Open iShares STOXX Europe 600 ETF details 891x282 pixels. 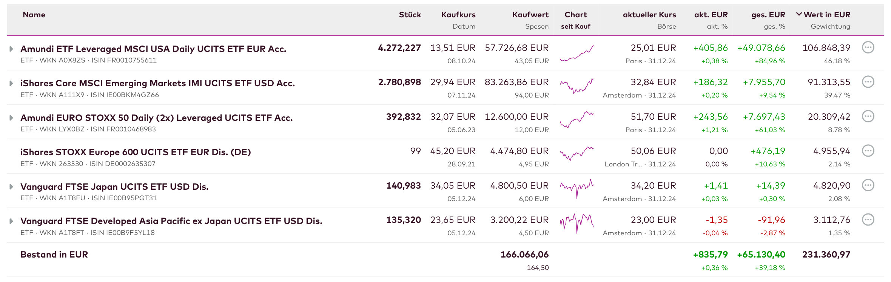click(x=136, y=152)
